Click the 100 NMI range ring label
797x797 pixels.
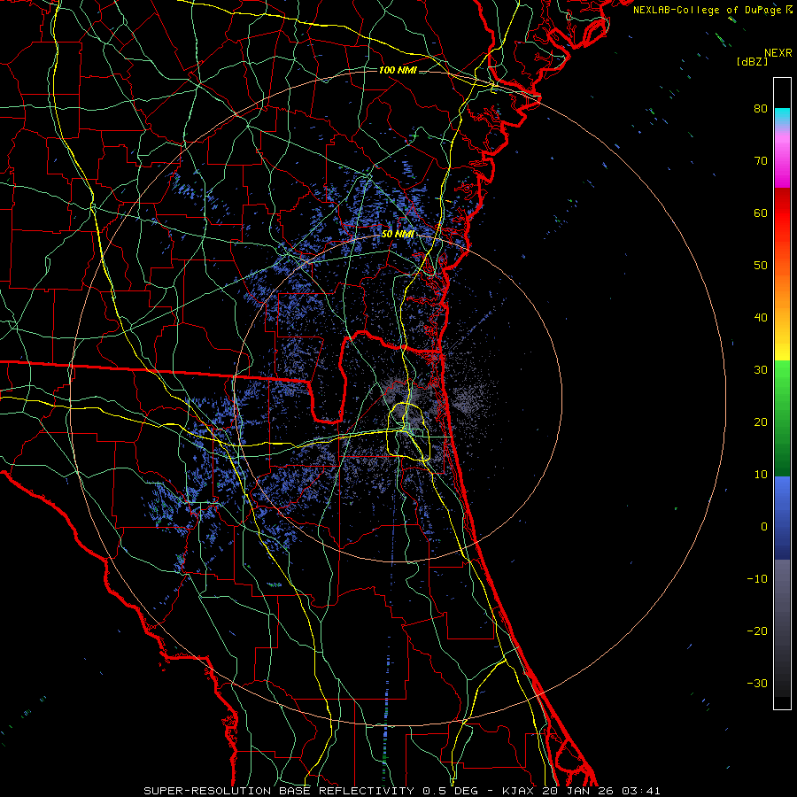pyautogui.click(x=398, y=70)
